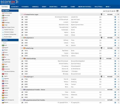This screenshot has height=104, width=120.
Task: Open Major League Soccer link
Action: (x=9, y=27)
